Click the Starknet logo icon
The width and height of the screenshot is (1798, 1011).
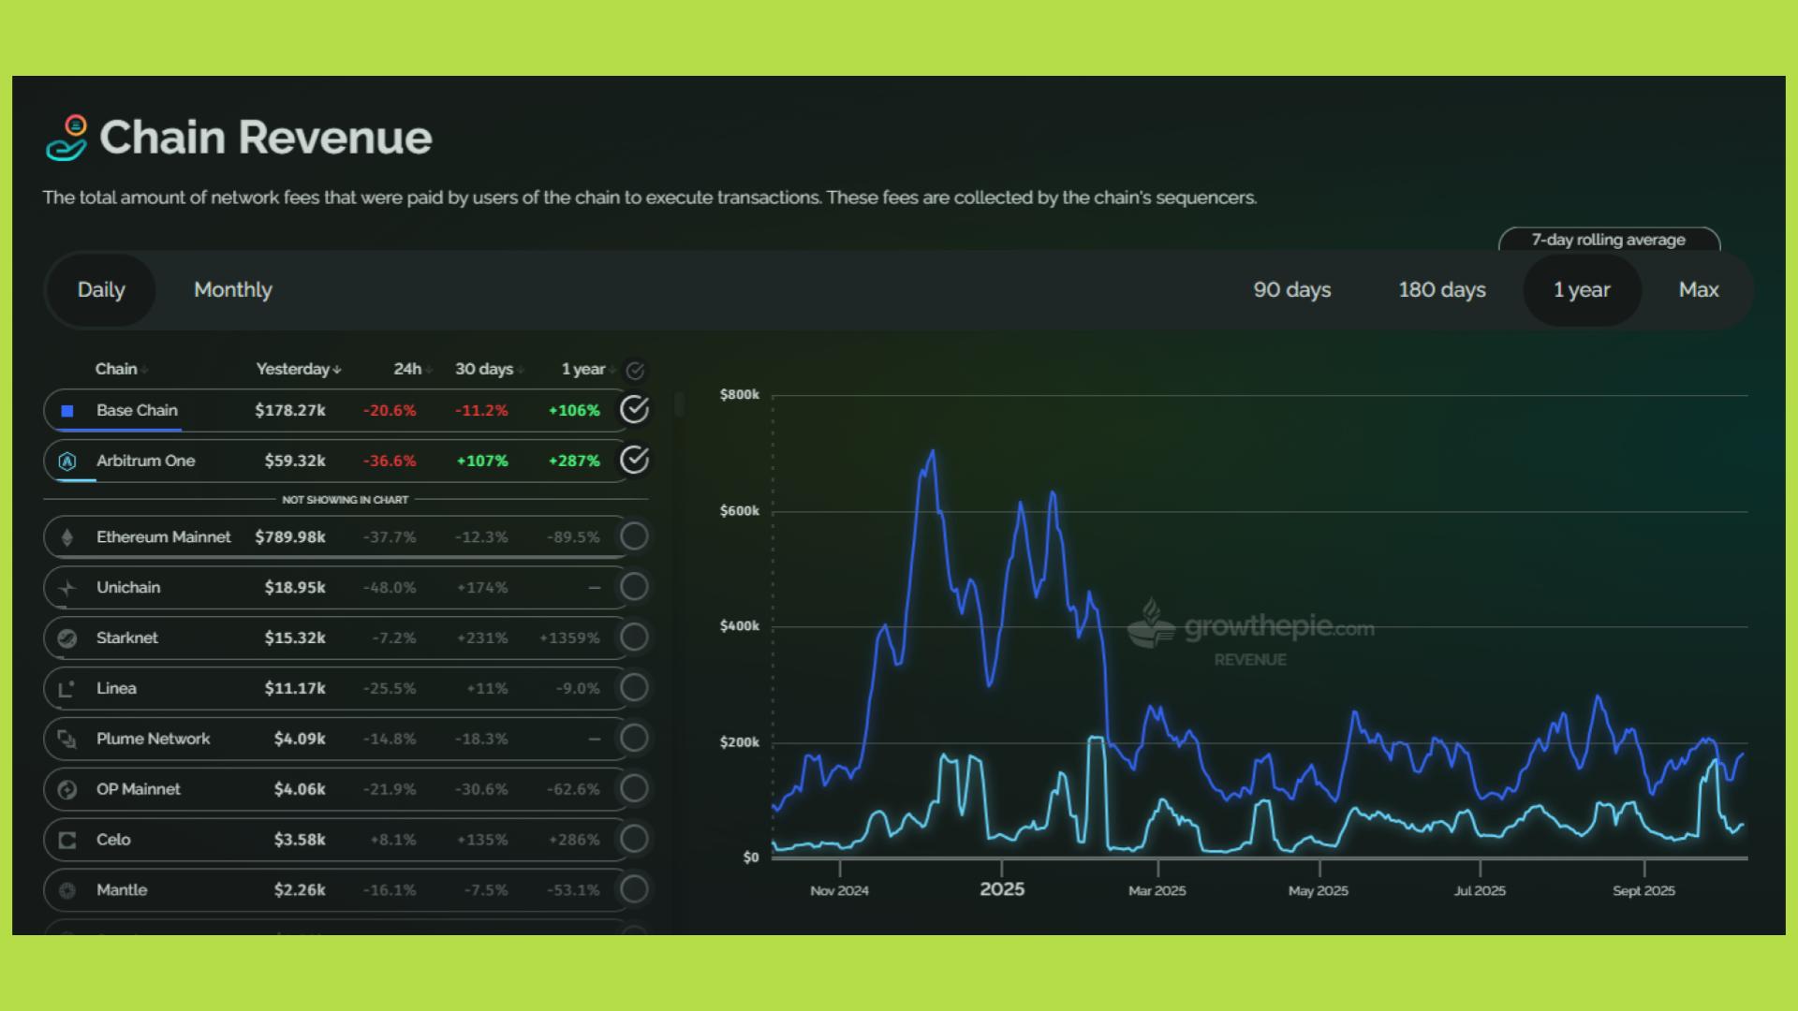tap(67, 638)
